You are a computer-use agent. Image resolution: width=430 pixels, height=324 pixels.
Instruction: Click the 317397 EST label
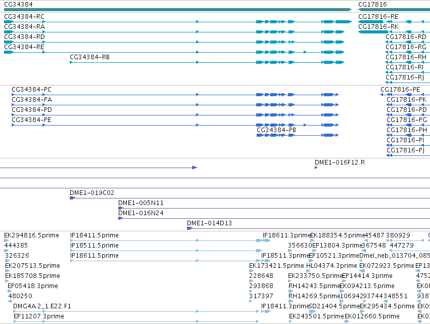[261, 296]
